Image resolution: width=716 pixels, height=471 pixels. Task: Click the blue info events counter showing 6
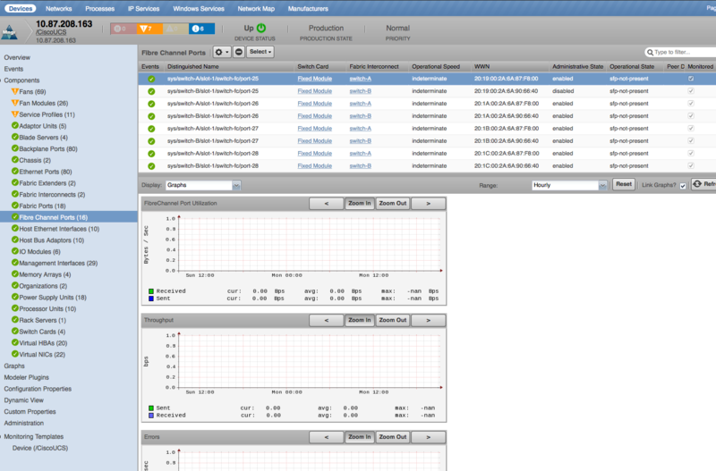coord(201,29)
